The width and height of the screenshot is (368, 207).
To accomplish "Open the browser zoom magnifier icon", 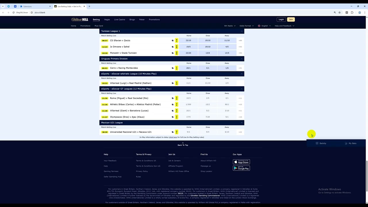I will click(335, 13).
